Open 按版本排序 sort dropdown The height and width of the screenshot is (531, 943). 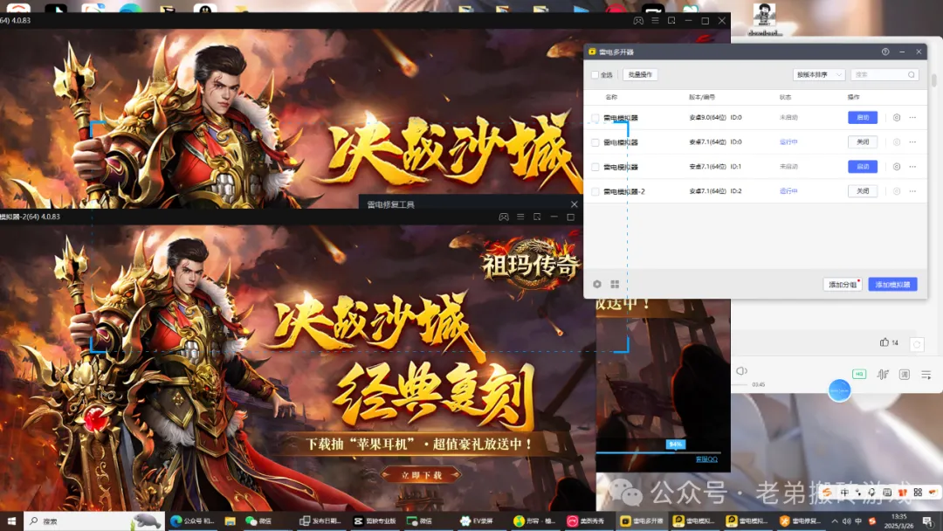coord(818,74)
